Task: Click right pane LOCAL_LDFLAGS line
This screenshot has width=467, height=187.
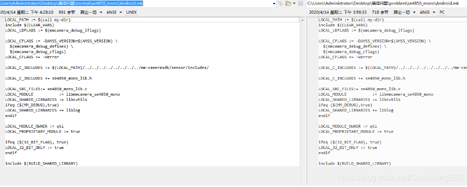Action: (x=366, y=30)
